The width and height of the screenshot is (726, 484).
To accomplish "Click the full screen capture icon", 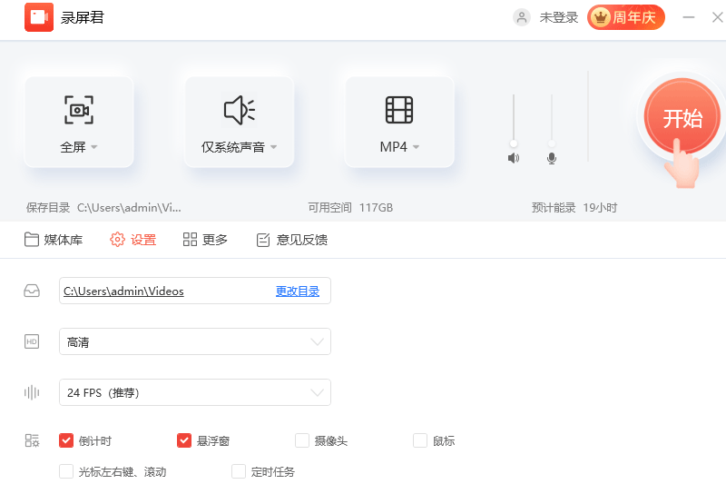I will [x=79, y=110].
